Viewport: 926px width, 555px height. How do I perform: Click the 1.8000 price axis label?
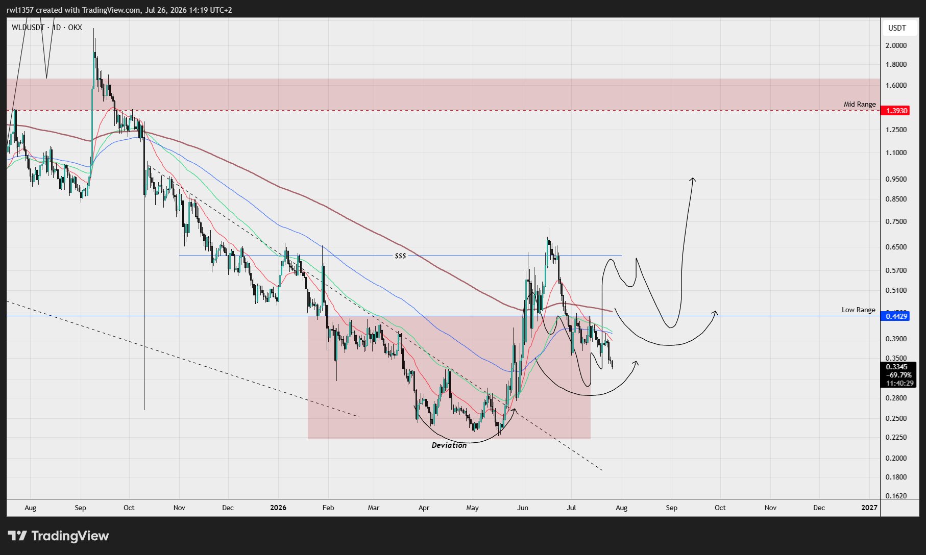[896, 64]
